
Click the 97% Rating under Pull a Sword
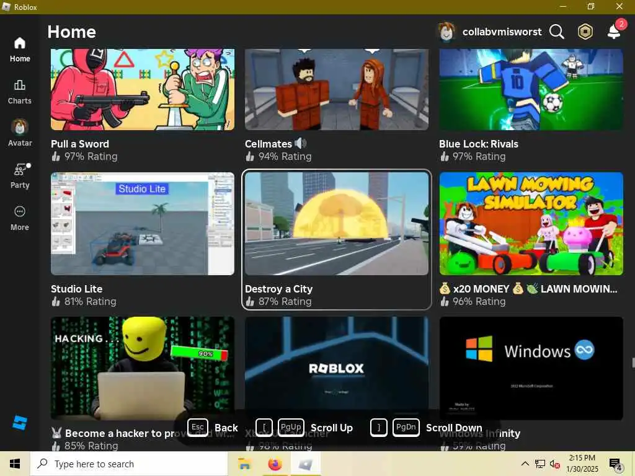click(84, 157)
